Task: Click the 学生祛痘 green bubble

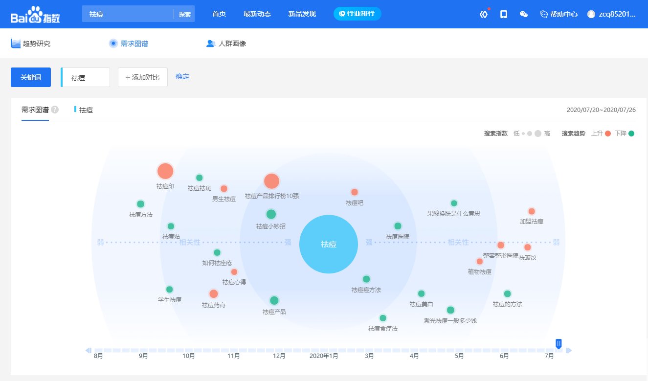Action: pos(170,290)
